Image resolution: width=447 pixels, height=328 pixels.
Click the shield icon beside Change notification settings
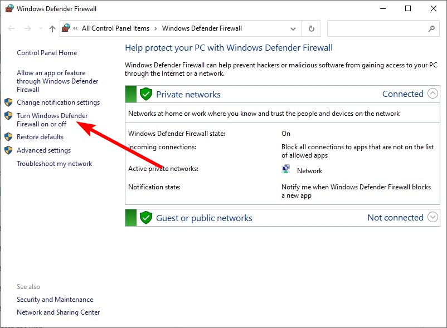[8, 102]
